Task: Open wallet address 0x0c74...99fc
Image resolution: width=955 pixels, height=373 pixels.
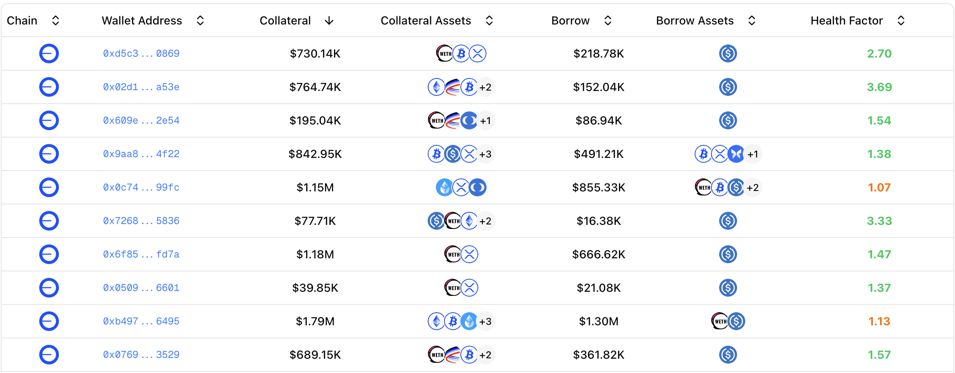Action: tap(141, 187)
